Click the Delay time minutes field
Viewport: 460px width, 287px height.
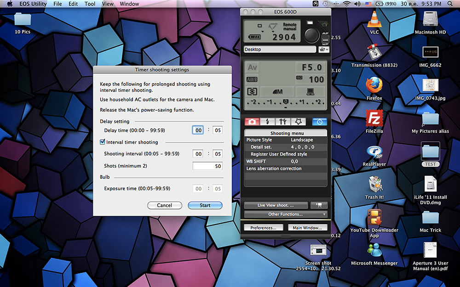pos(199,130)
